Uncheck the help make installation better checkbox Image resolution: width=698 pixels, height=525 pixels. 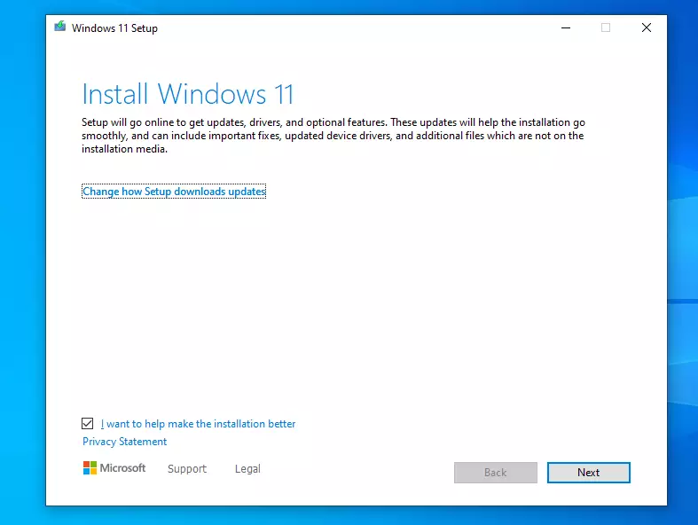pyautogui.click(x=87, y=424)
